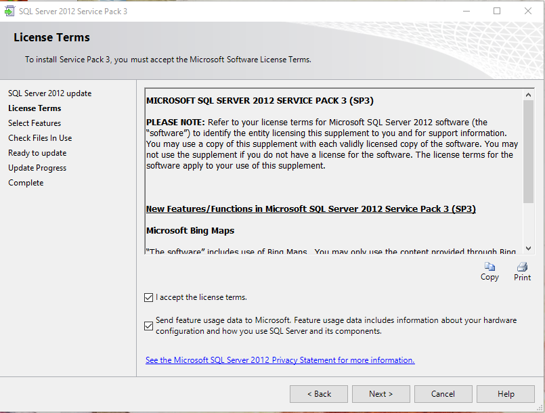Disable sending feature usage data to Microsoft
The width and height of the screenshot is (545, 413).
148,326
